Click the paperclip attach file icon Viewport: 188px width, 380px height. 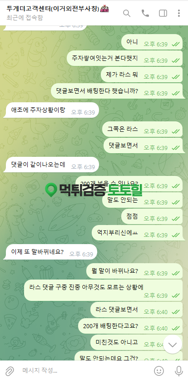pyautogui.click(x=10, y=370)
